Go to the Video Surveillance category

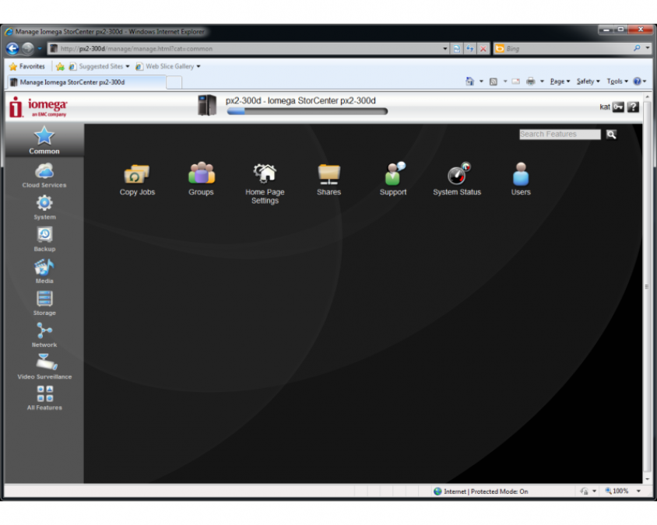click(44, 366)
